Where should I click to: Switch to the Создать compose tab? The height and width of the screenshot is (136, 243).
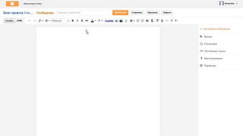click(x=9, y=21)
